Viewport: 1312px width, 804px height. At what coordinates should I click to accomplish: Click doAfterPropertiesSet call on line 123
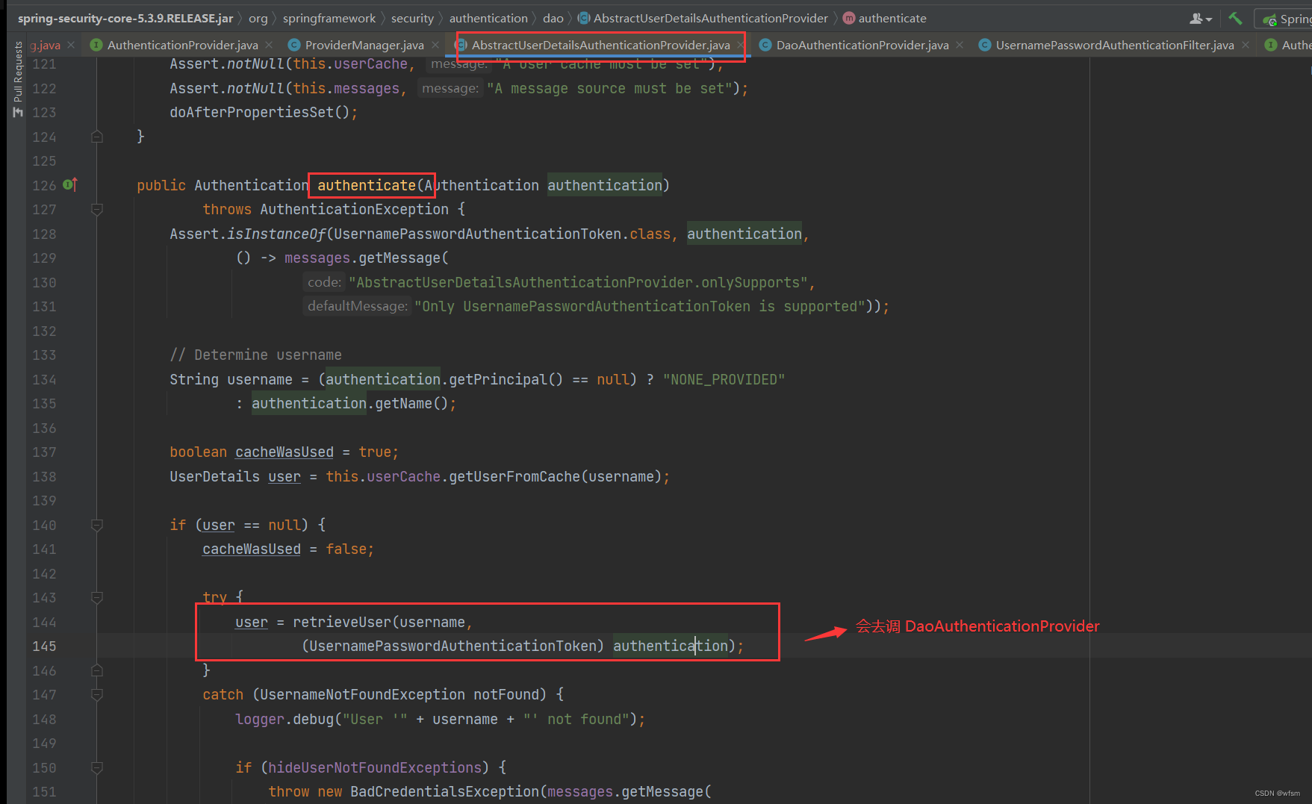(x=252, y=112)
